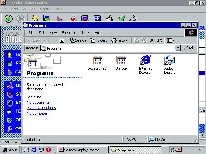Open the Go menu in Display Doctor
The height and width of the screenshot is (154, 206).
tap(24, 9)
